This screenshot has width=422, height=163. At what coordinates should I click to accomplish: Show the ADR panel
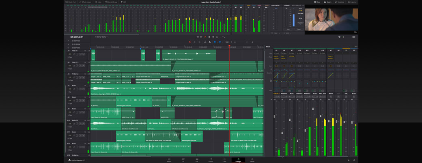click(x=124, y=2)
